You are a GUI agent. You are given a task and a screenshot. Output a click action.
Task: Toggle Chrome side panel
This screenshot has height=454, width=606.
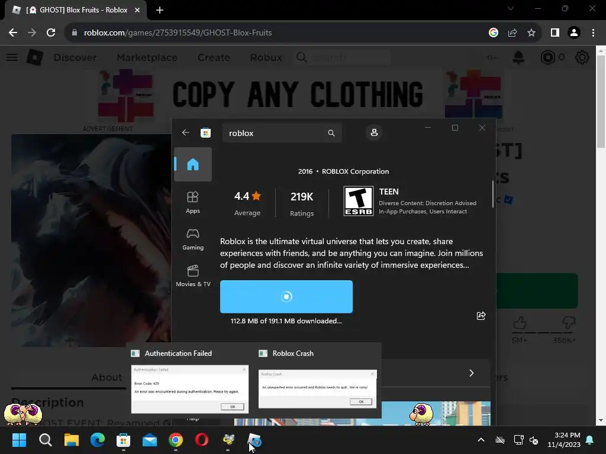pos(555,33)
